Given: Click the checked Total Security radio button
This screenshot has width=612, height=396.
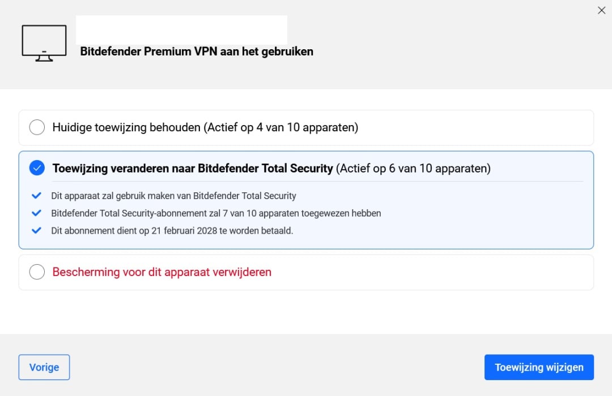Looking at the screenshot, I should [37, 168].
